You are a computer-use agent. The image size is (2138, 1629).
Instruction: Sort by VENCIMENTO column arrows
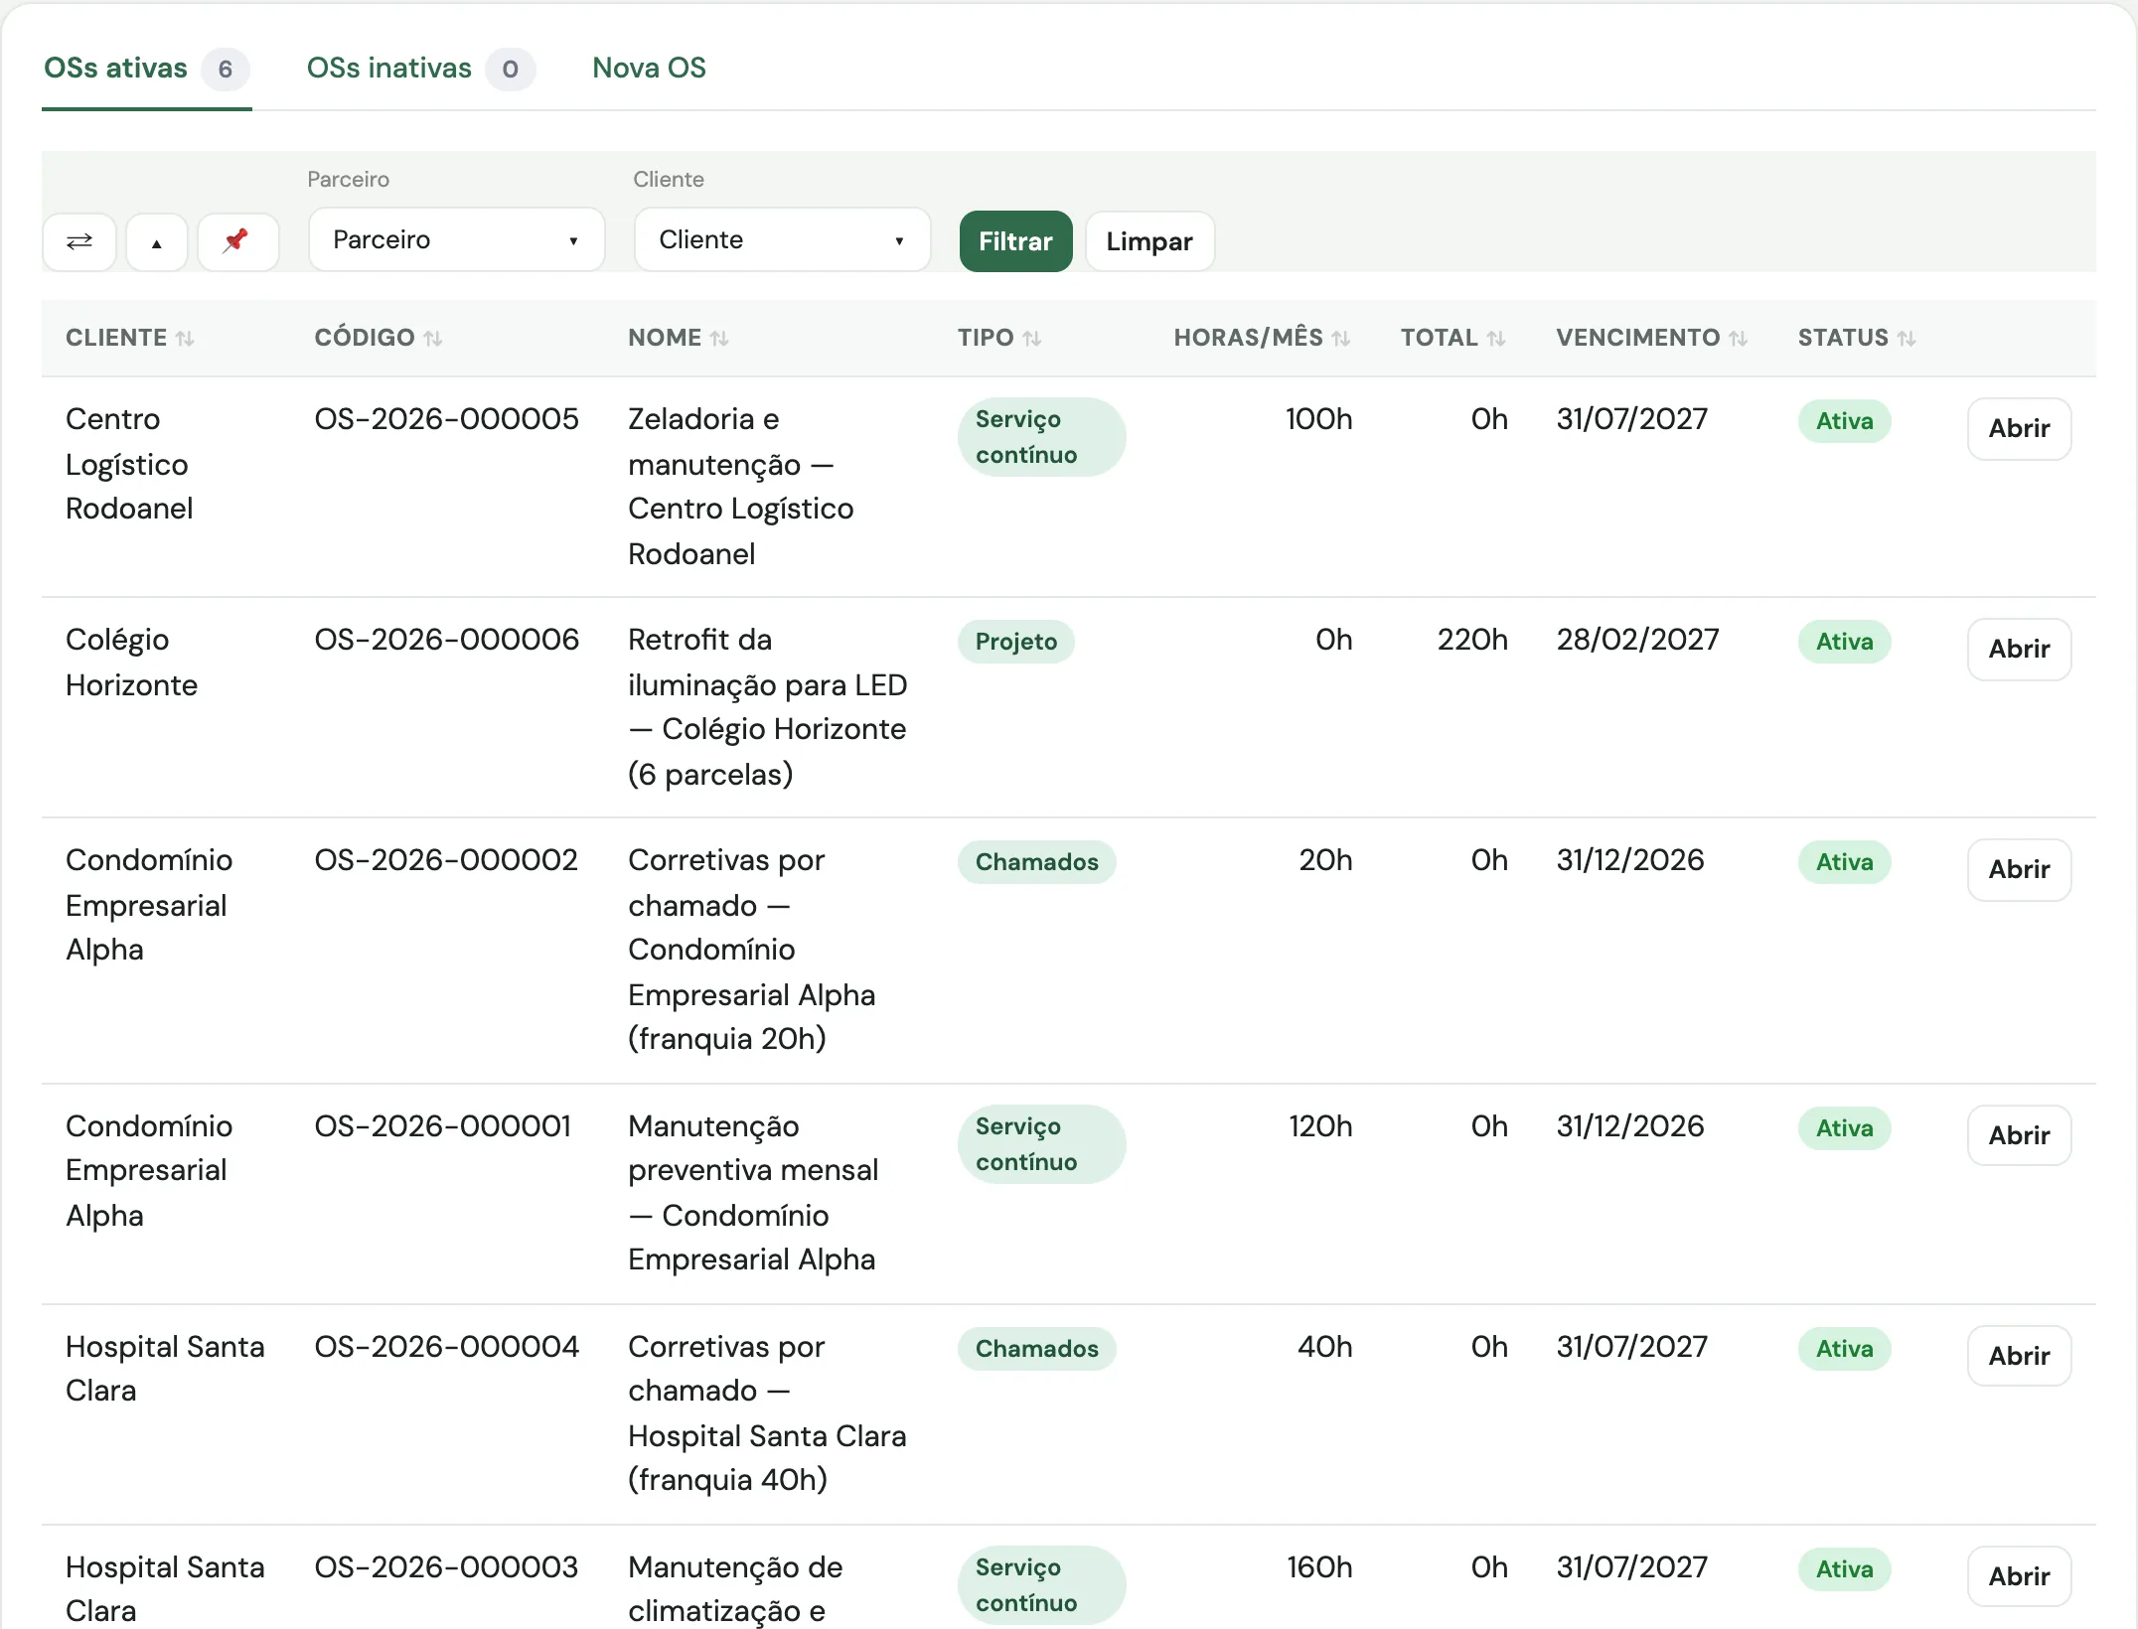coord(1738,339)
